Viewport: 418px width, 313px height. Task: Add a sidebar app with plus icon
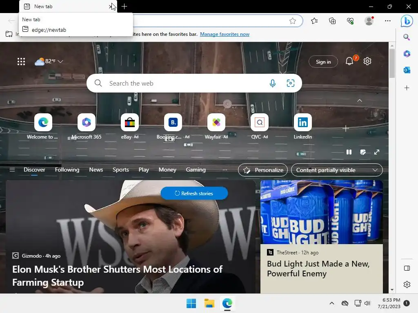pyautogui.click(x=407, y=88)
